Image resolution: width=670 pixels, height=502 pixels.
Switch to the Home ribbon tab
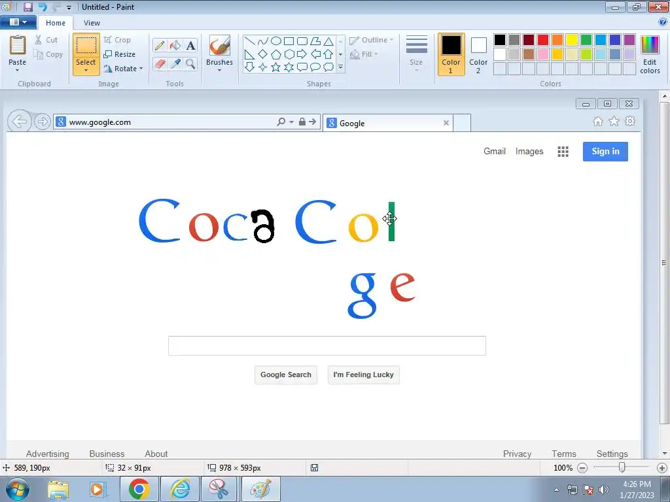point(56,23)
